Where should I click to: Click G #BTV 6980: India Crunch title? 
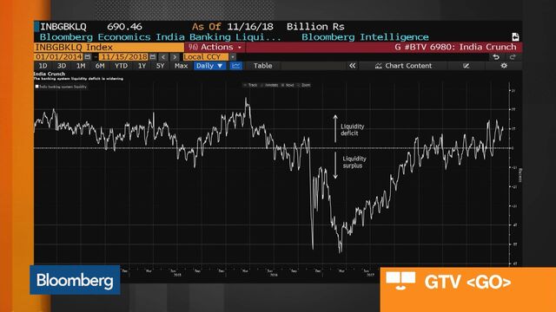pyautogui.click(x=455, y=47)
